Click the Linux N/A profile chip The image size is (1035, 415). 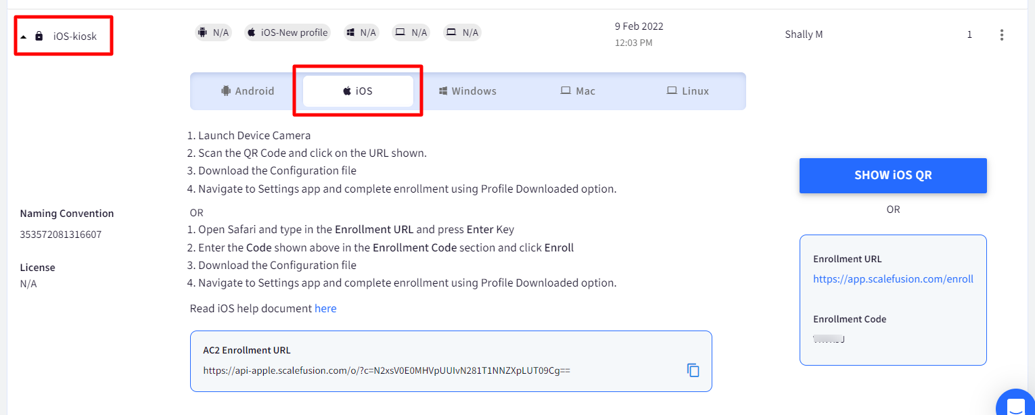click(x=462, y=32)
